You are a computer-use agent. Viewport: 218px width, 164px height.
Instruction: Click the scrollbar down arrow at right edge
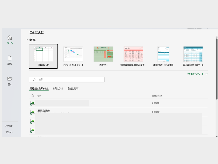coord(217,136)
